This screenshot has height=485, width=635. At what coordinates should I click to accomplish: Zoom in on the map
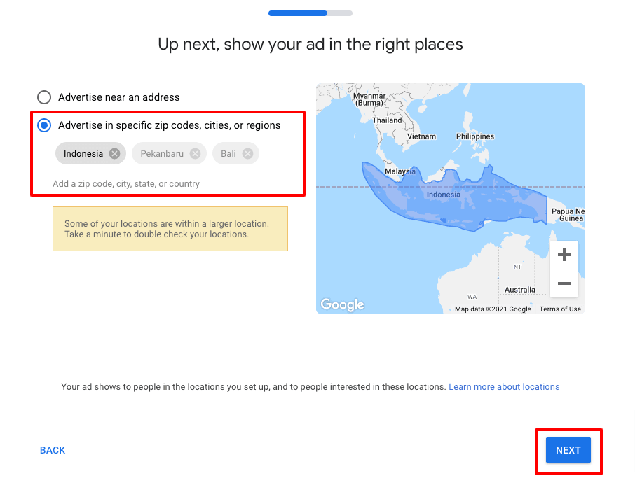click(564, 255)
